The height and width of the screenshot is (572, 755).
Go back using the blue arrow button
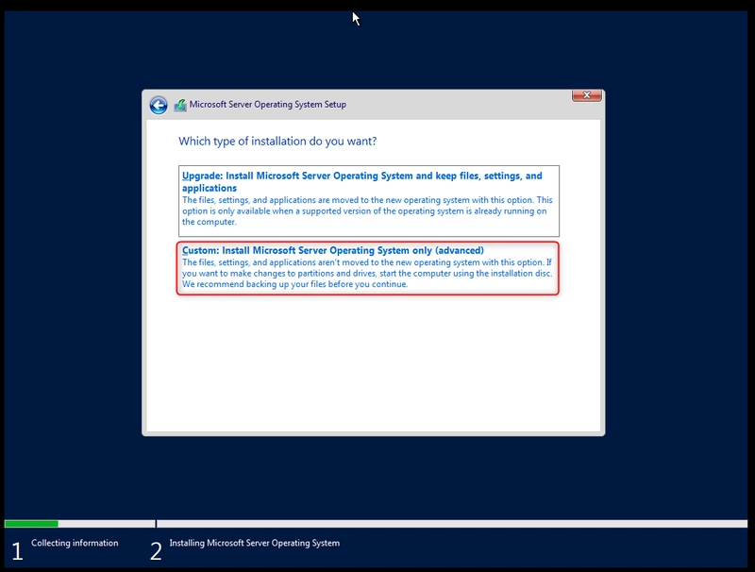(158, 105)
